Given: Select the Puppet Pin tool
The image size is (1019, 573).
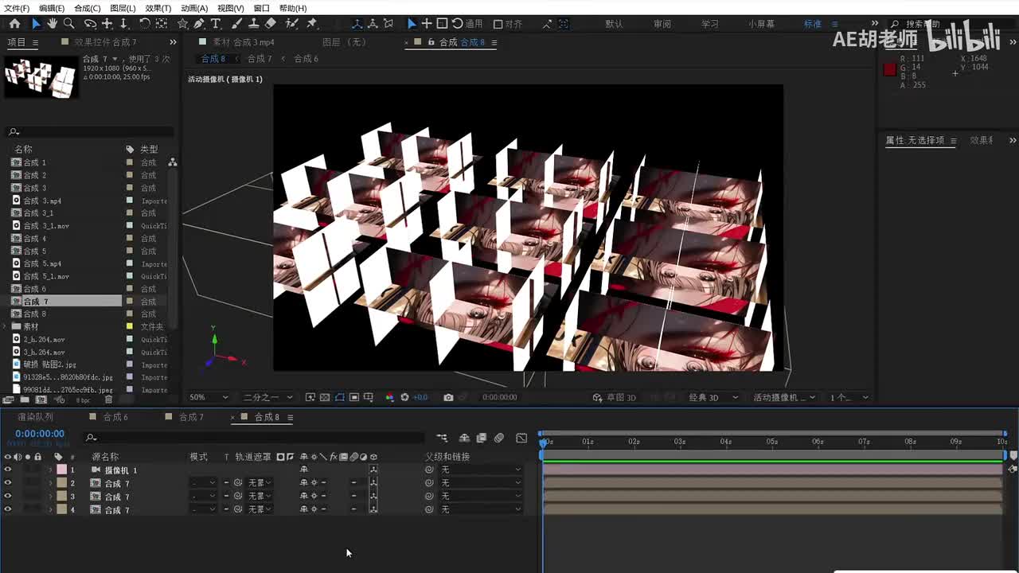Looking at the screenshot, I should 312,24.
